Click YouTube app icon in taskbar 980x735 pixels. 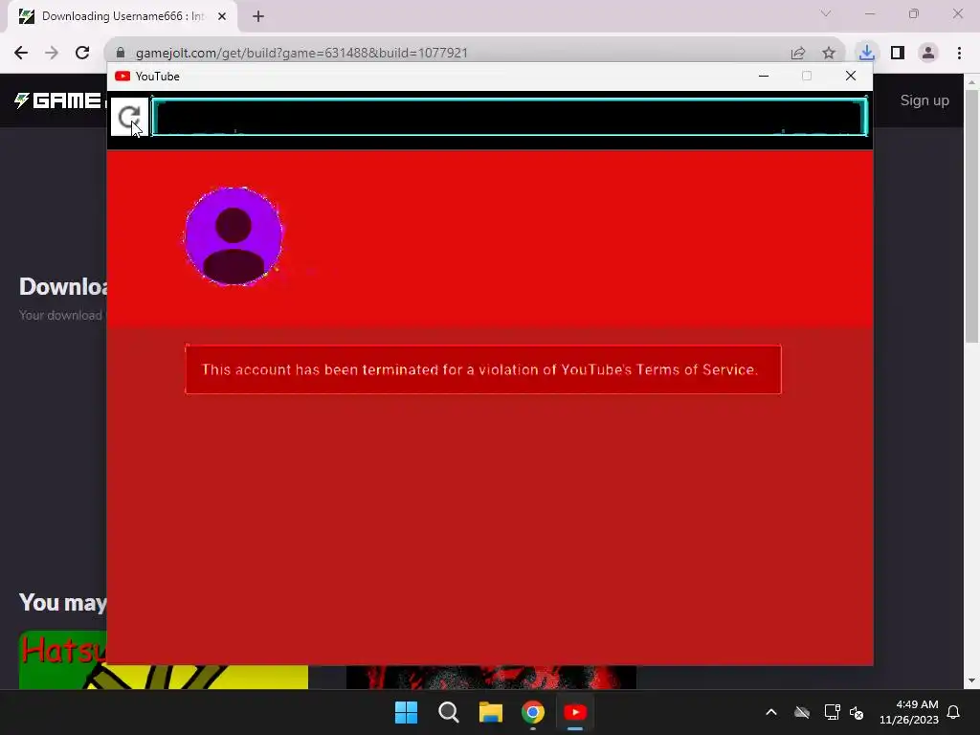(x=575, y=712)
